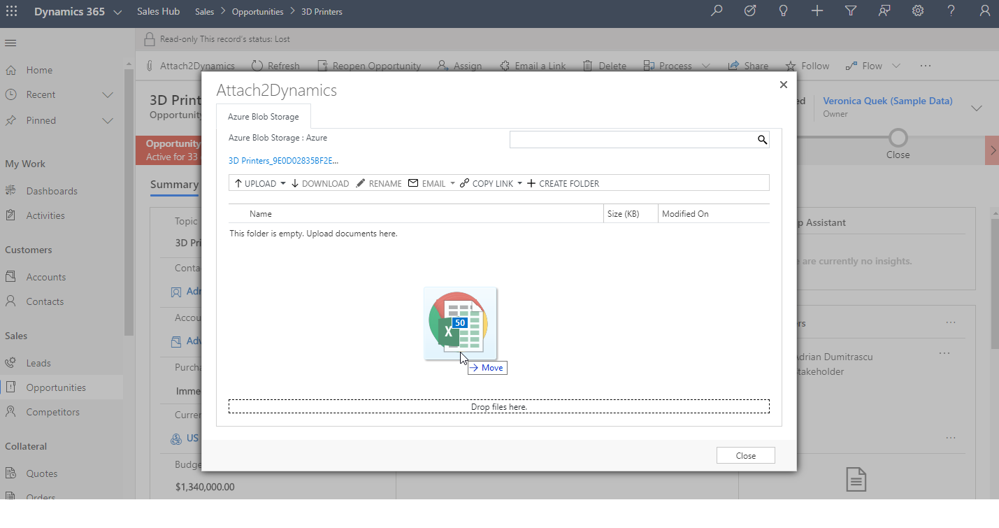Click the COPY LINK button
Screen dimensions: 999x528
487,183
